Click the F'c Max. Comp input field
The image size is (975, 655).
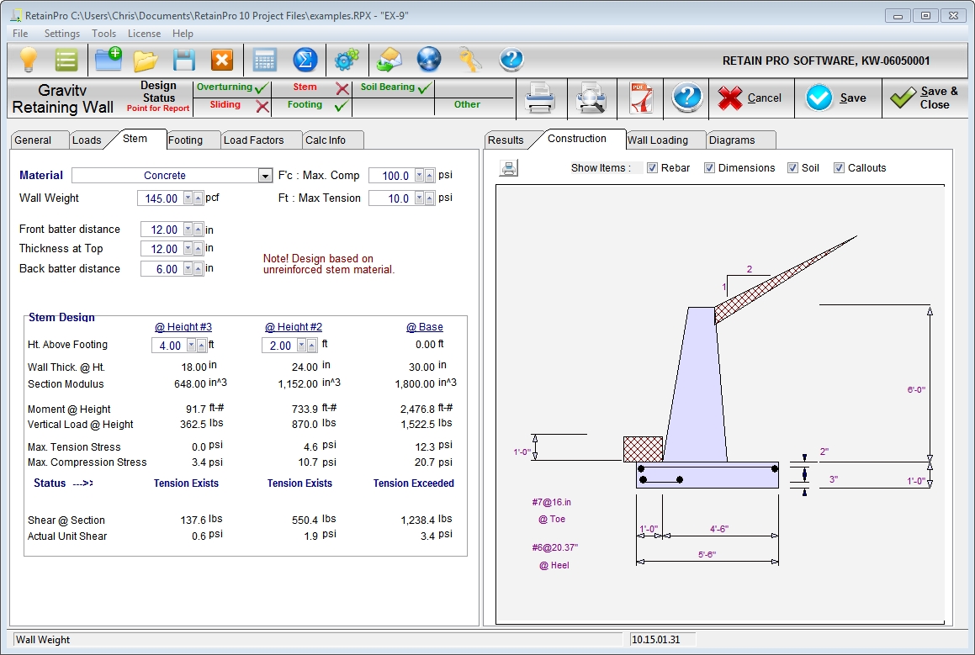[392, 176]
